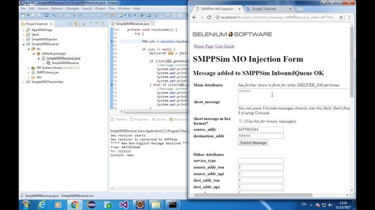
Task: Click the Submit Message button
Action: pyautogui.click(x=253, y=142)
